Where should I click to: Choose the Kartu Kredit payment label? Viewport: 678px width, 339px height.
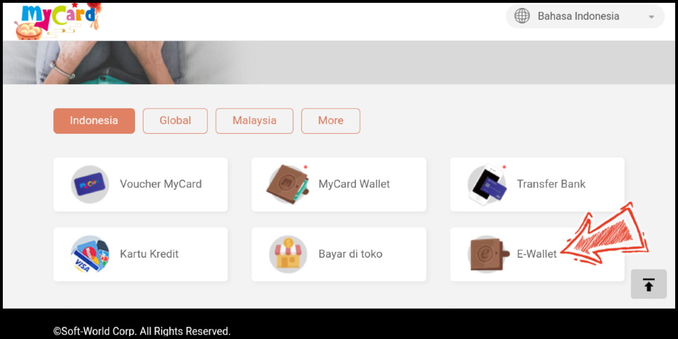[149, 254]
